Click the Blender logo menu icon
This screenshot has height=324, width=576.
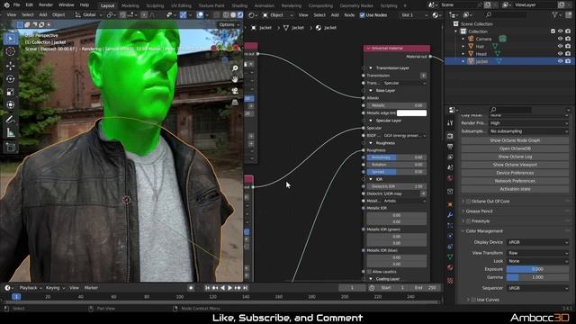pyautogui.click(x=6, y=5)
